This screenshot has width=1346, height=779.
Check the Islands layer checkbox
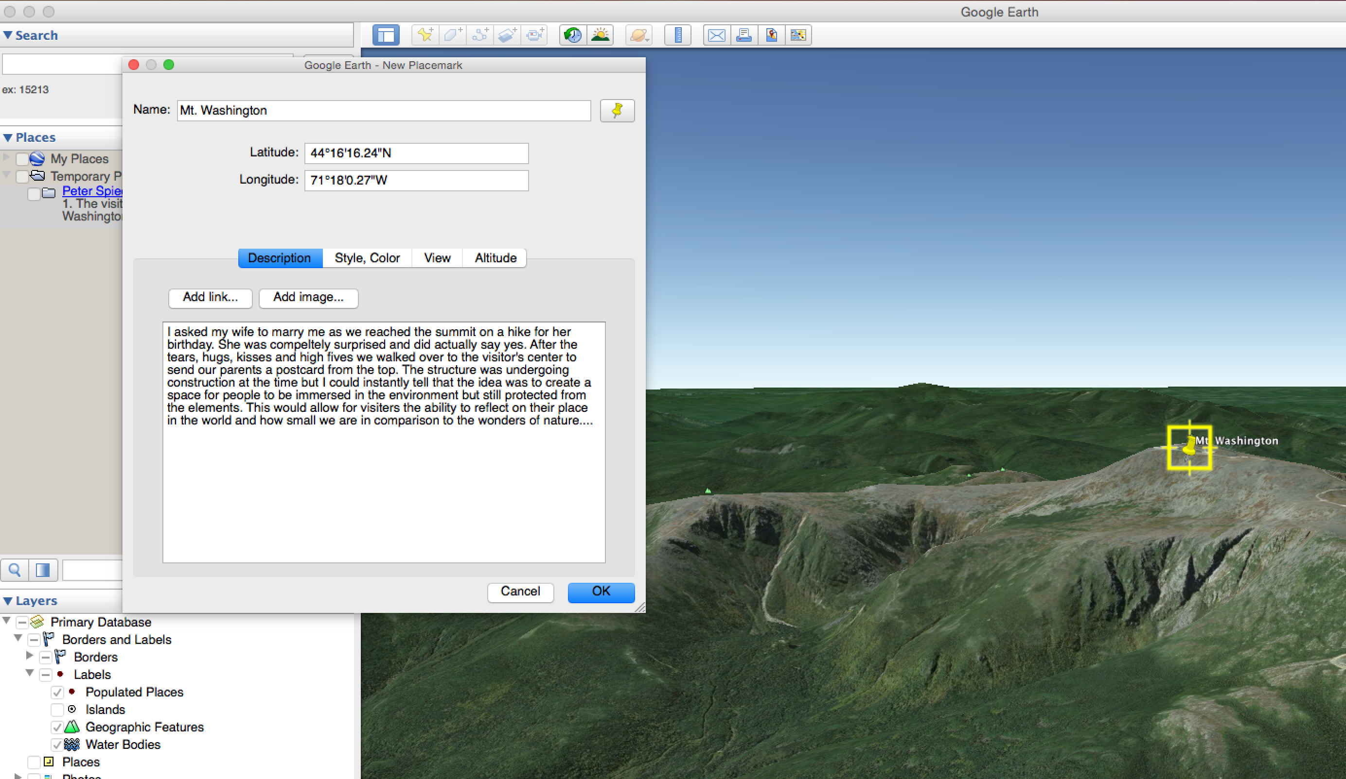point(57,710)
